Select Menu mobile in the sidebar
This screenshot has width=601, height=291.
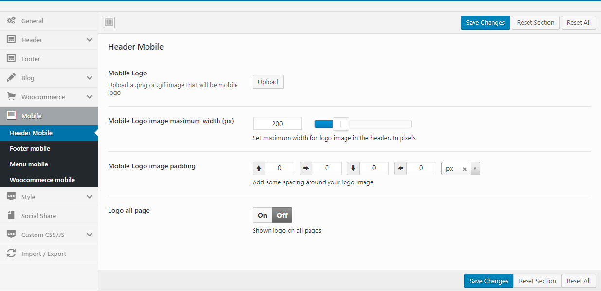coord(29,164)
